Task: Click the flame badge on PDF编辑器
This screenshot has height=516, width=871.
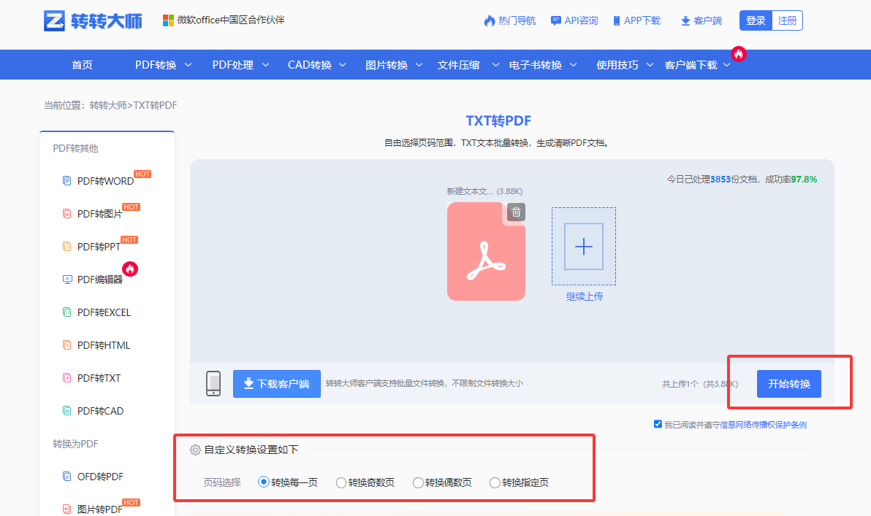Action: click(x=130, y=269)
